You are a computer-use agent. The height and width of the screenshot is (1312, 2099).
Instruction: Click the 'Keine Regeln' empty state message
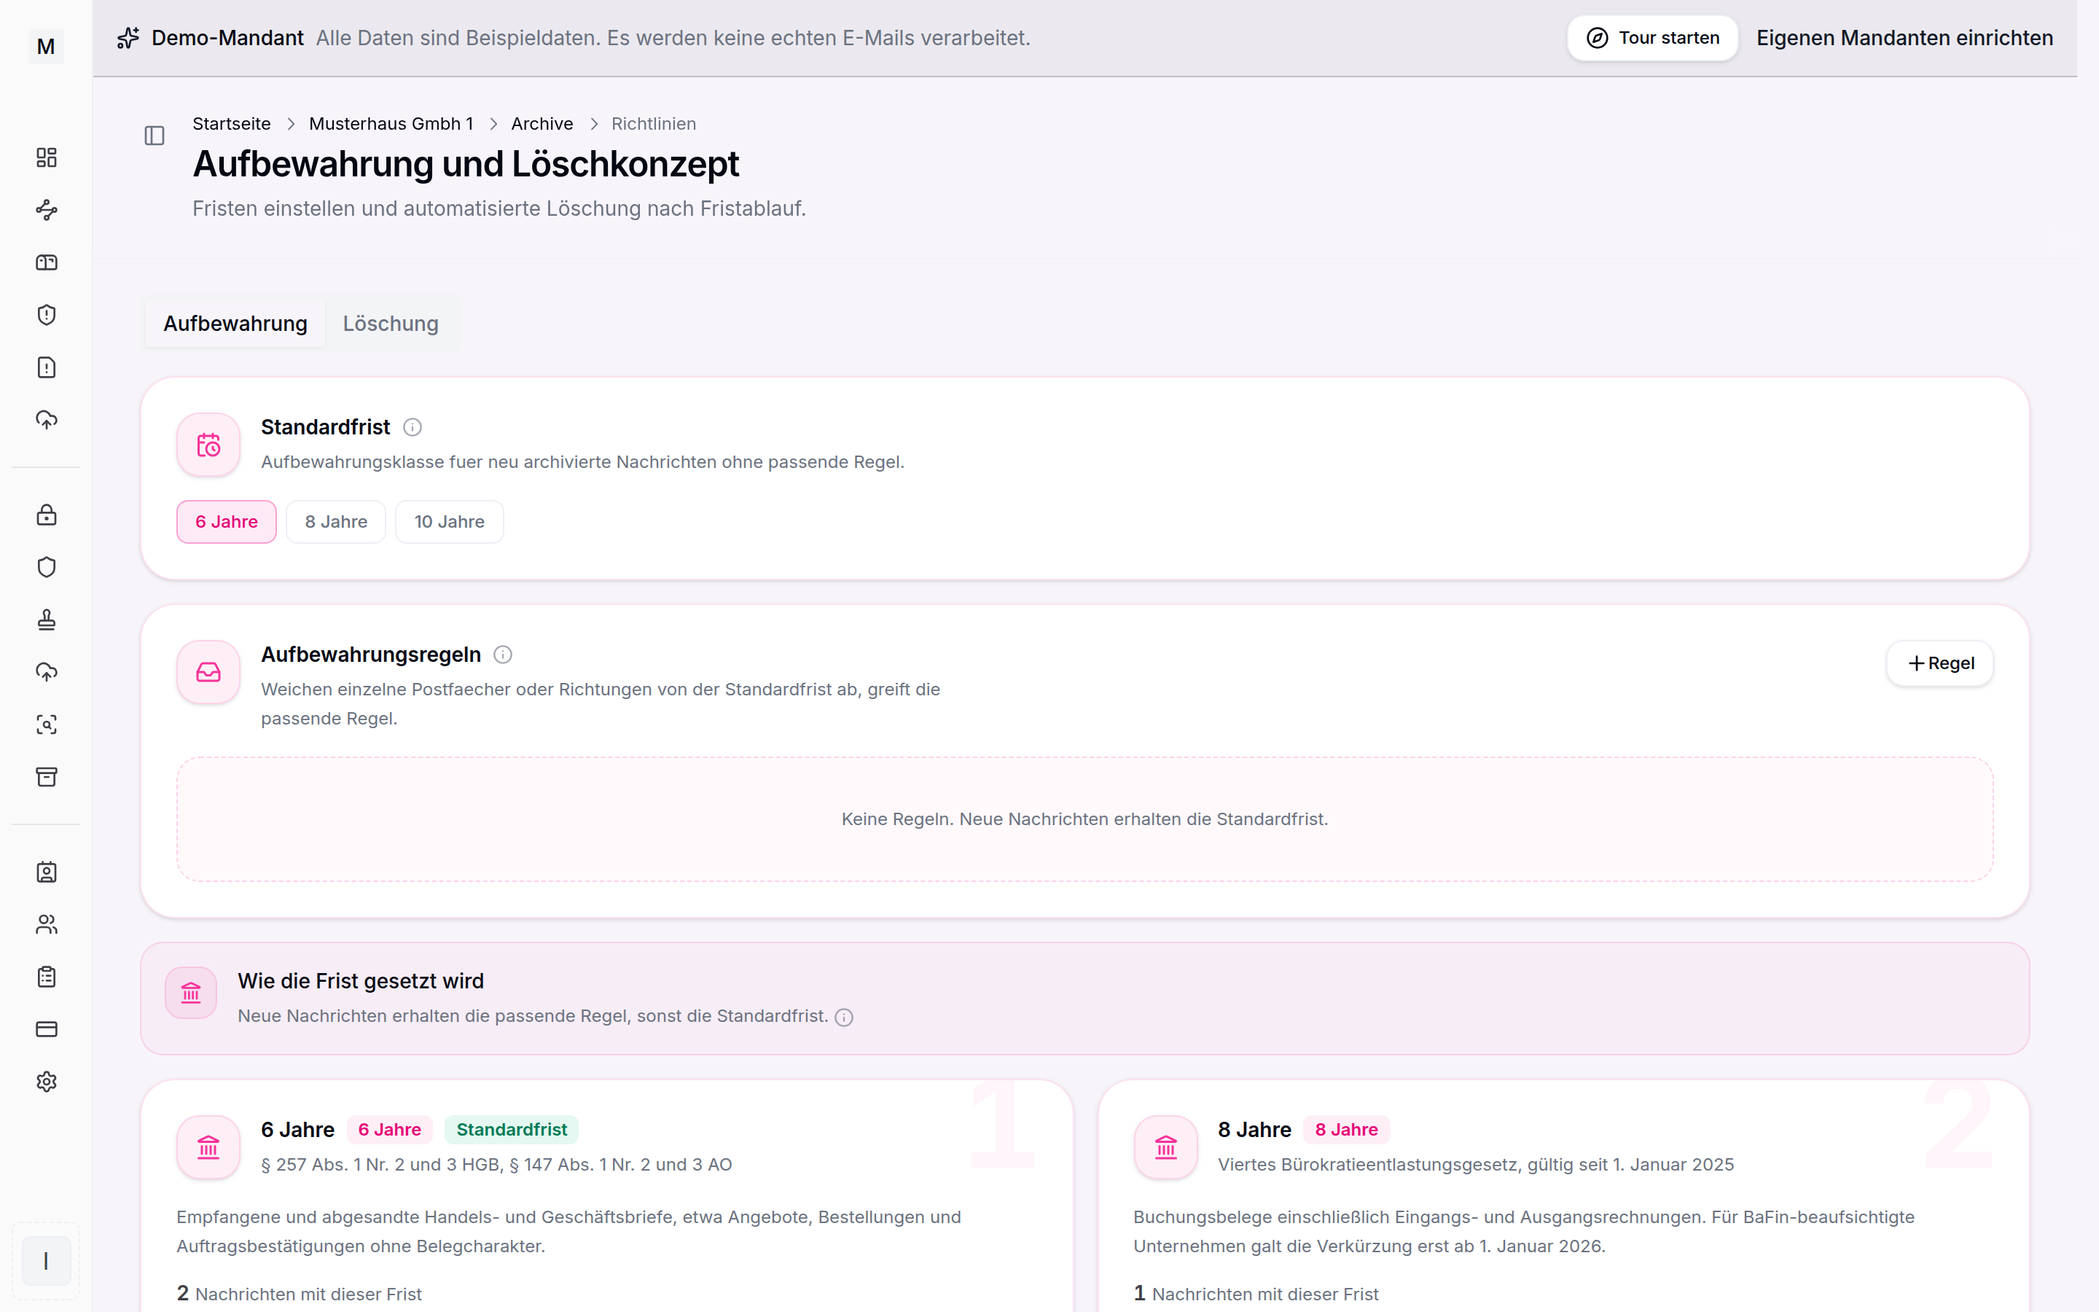point(1084,819)
